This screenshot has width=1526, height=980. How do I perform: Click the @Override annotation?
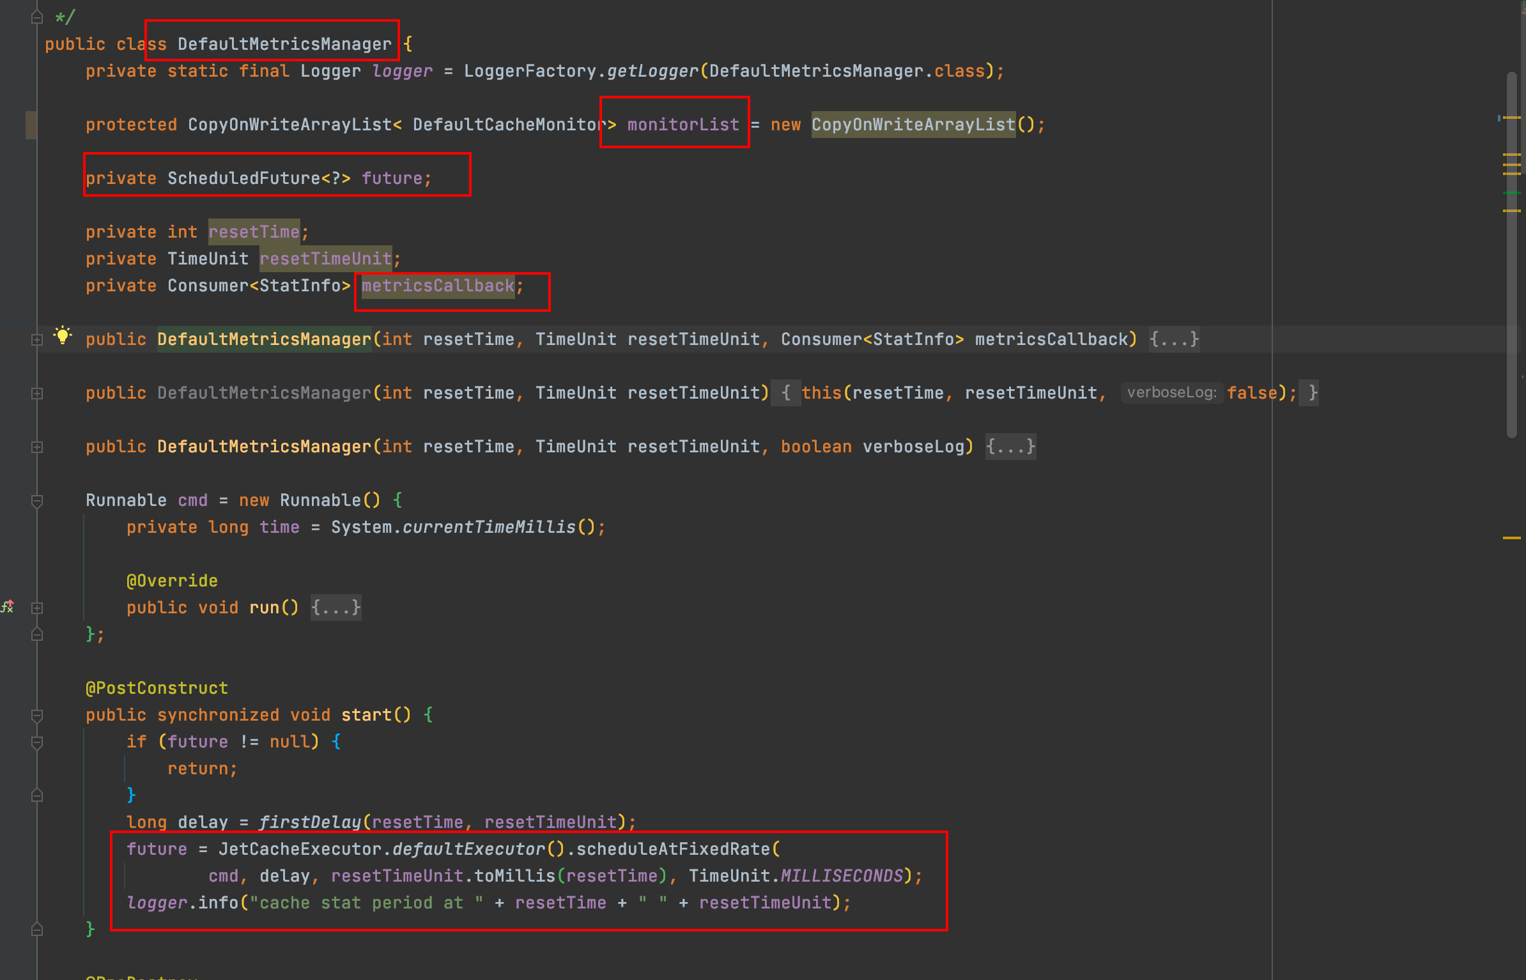172,581
